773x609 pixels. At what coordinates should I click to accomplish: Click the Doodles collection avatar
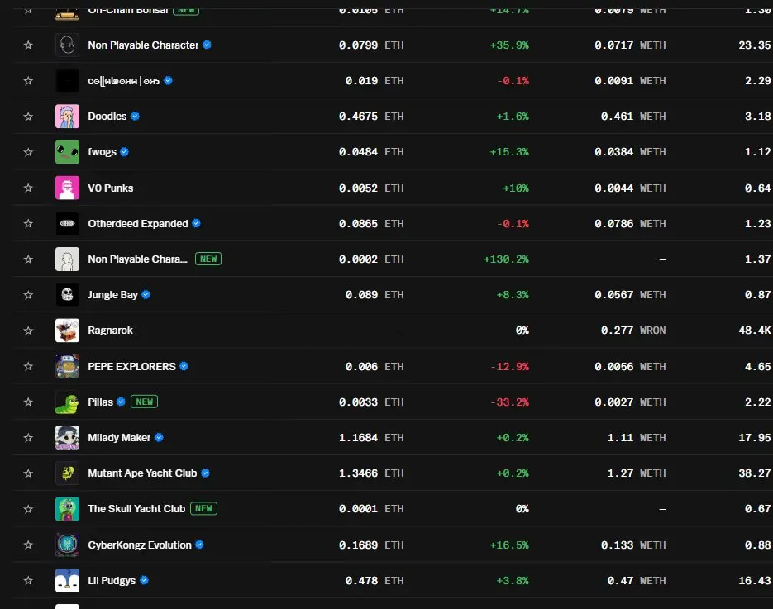pos(67,117)
